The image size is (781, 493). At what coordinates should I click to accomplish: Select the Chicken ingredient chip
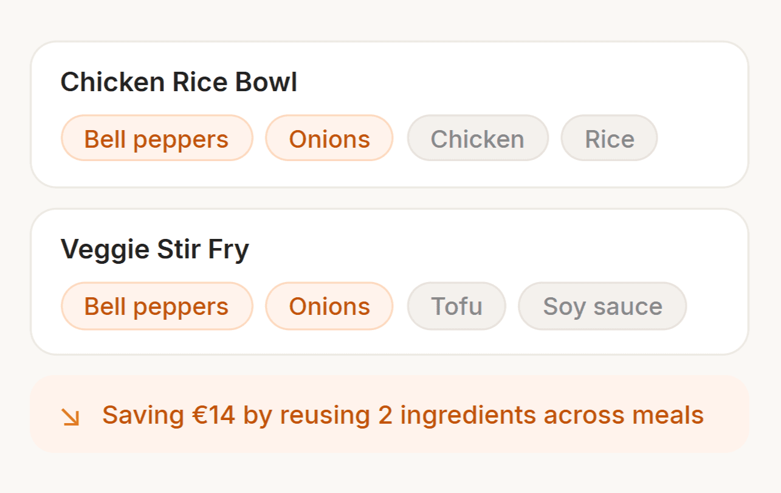click(477, 139)
